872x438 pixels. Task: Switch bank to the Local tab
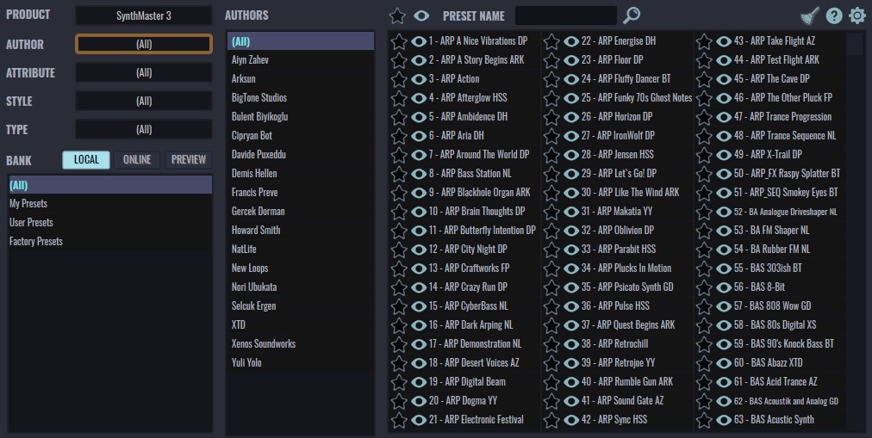86,160
